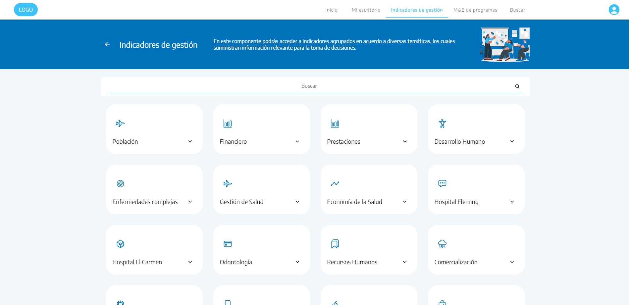This screenshot has width=629, height=305.
Task: Expand the Prestaciones card chevron
Action: [x=405, y=141]
